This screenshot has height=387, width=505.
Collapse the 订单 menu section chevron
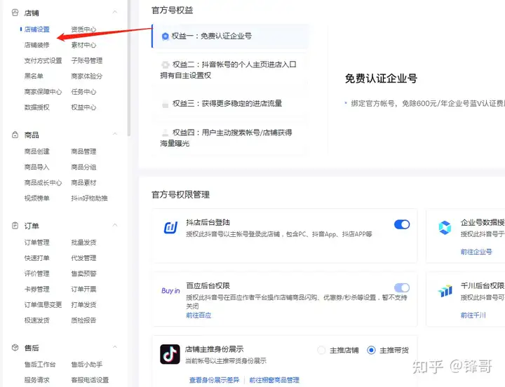click(114, 225)
